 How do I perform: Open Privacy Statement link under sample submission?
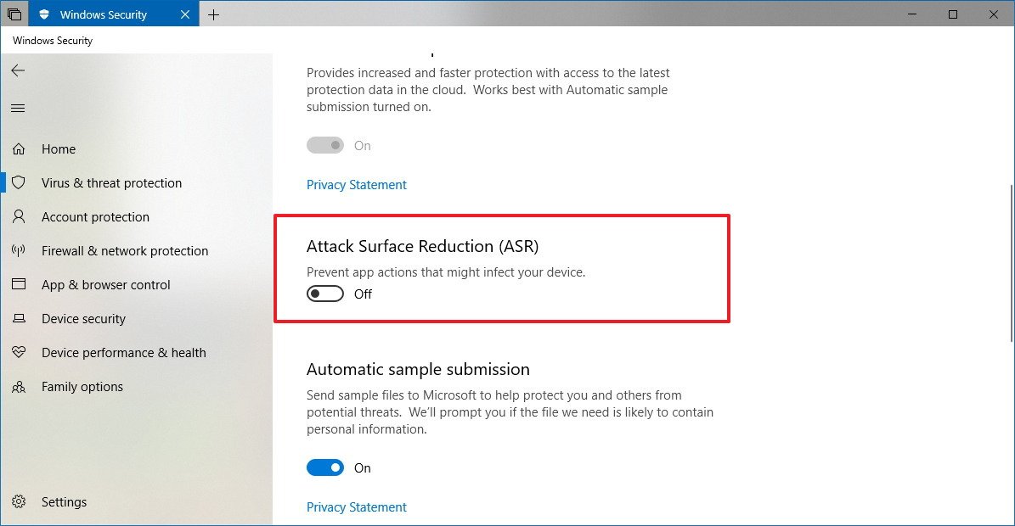[x=357, y=507]
